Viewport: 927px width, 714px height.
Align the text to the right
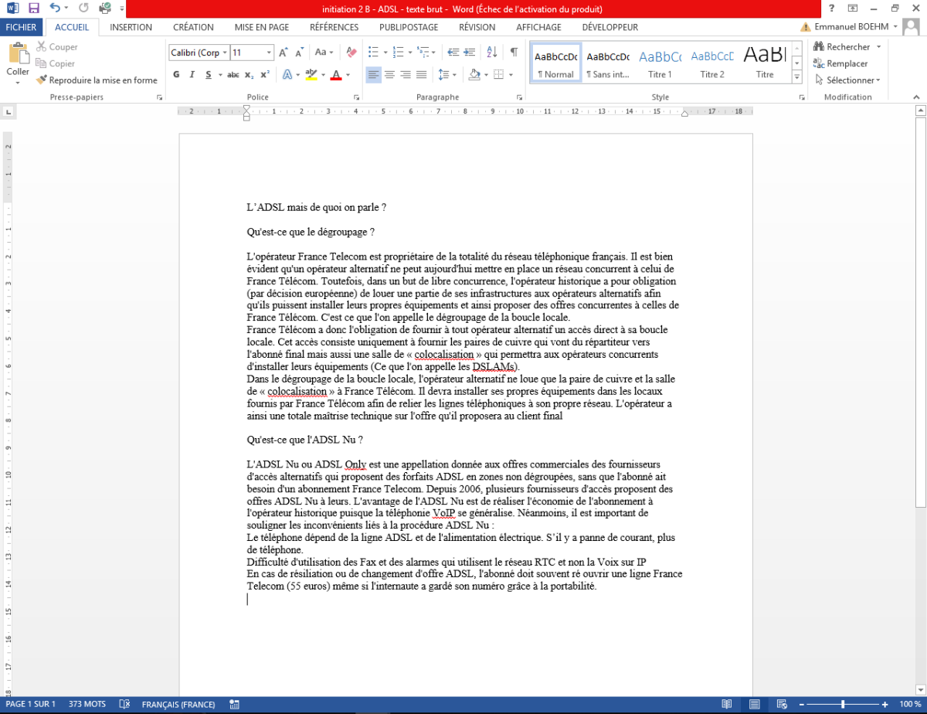click(406, 75)
